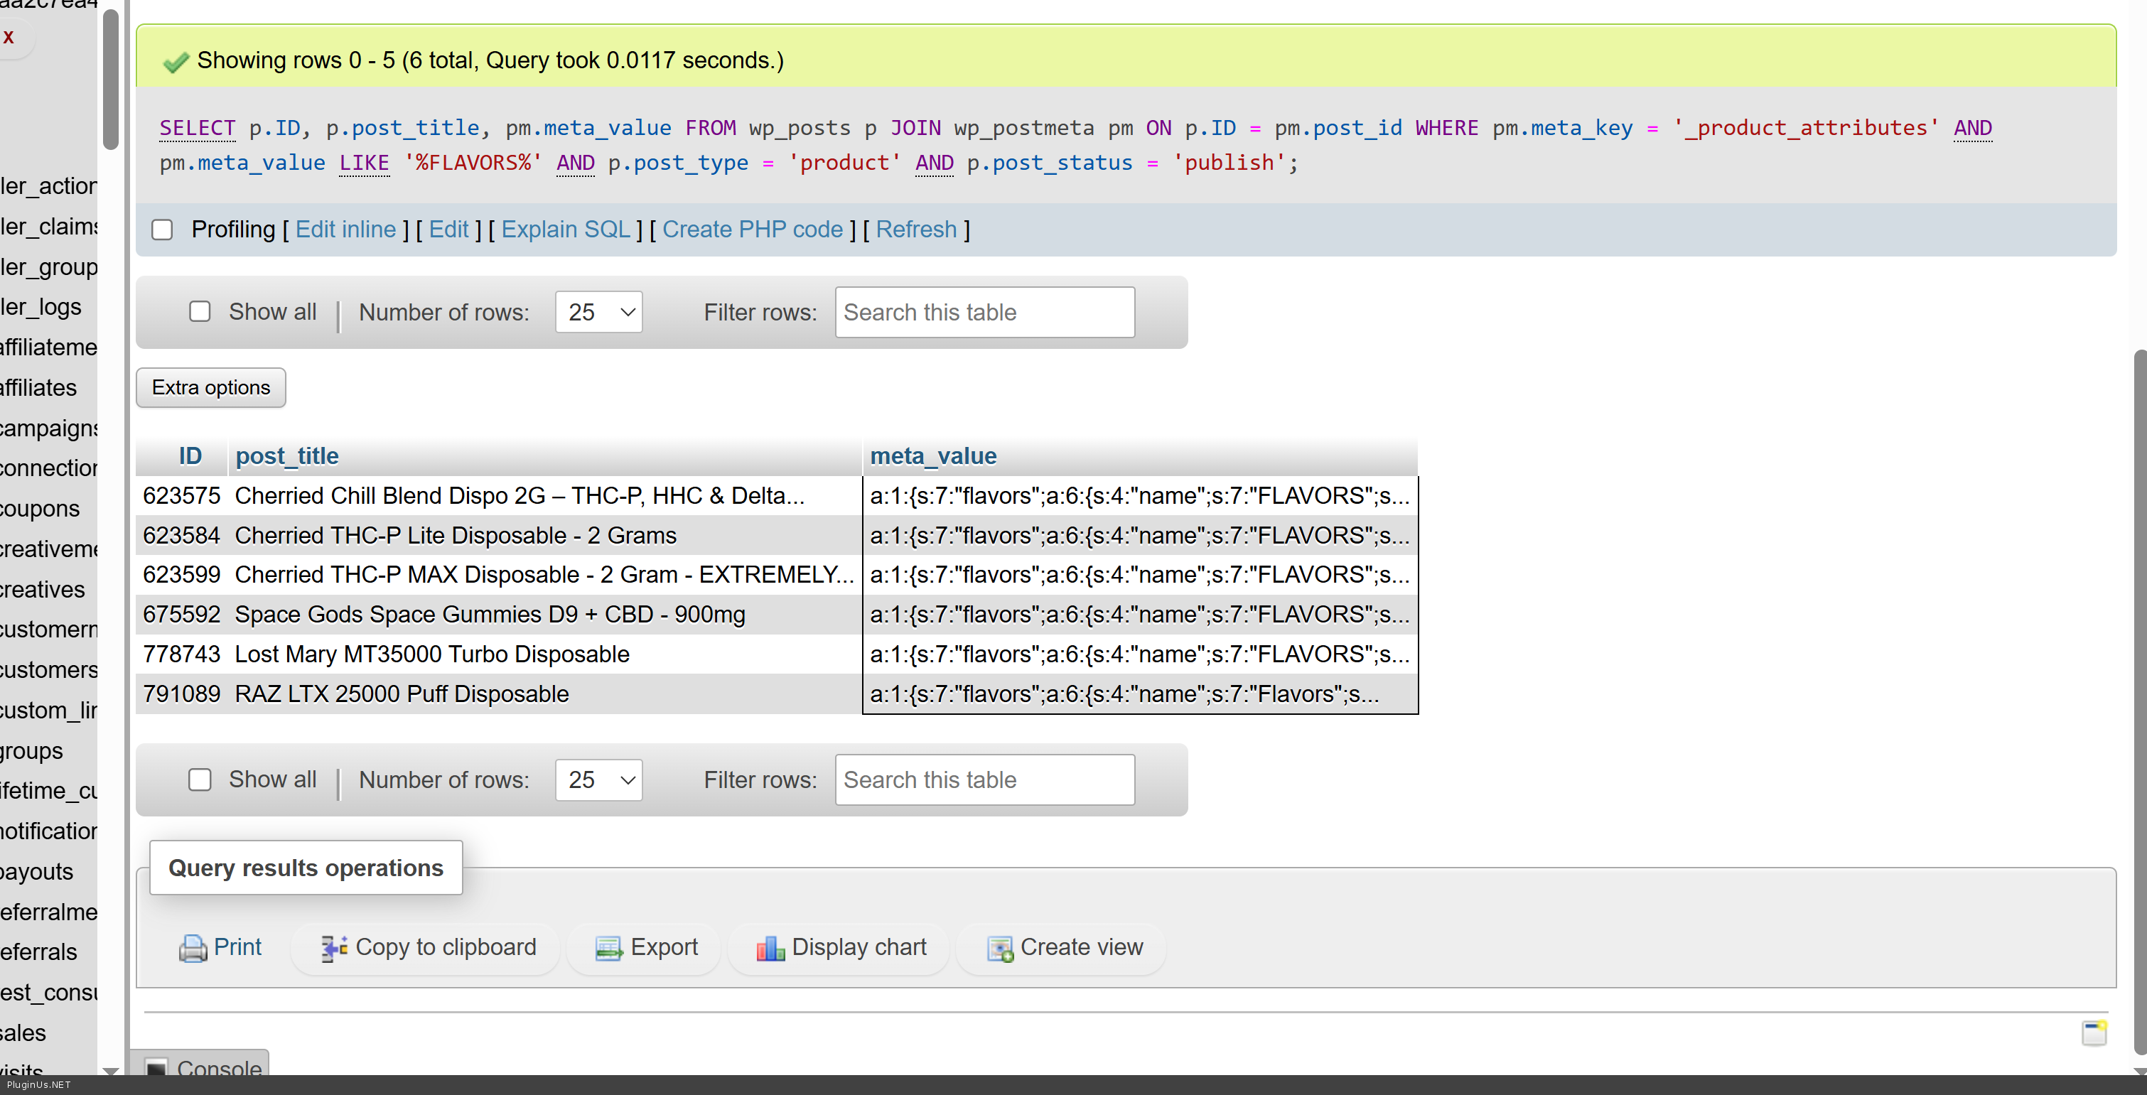
Task: Click the Create PHP code link
Action: 752,230
